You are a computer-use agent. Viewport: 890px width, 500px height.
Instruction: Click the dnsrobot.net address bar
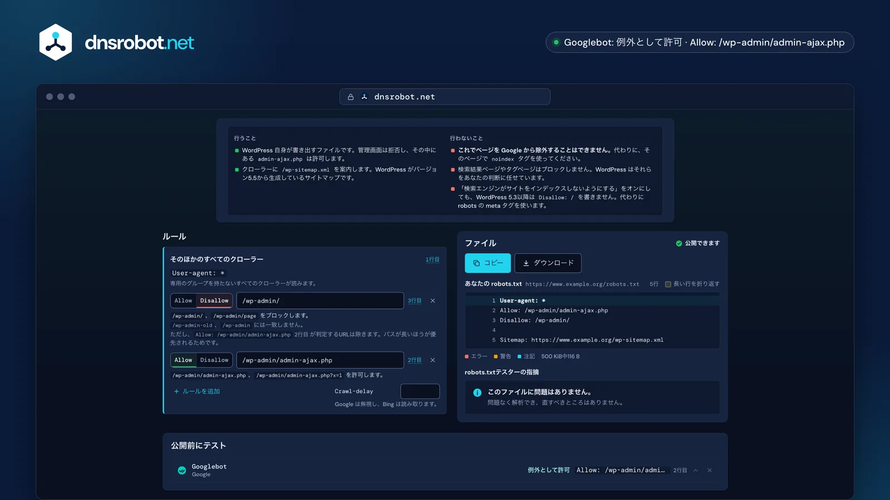(x=445, y=97)
